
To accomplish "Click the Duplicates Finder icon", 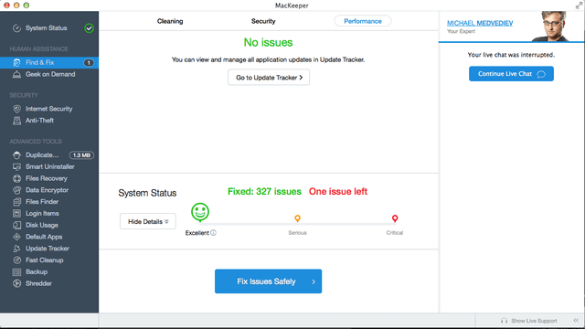I will pyautogui.click(x=16, y=154).
